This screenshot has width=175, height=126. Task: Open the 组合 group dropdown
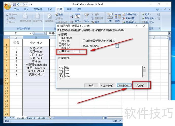pyautogui.click(x=147, y=14)
